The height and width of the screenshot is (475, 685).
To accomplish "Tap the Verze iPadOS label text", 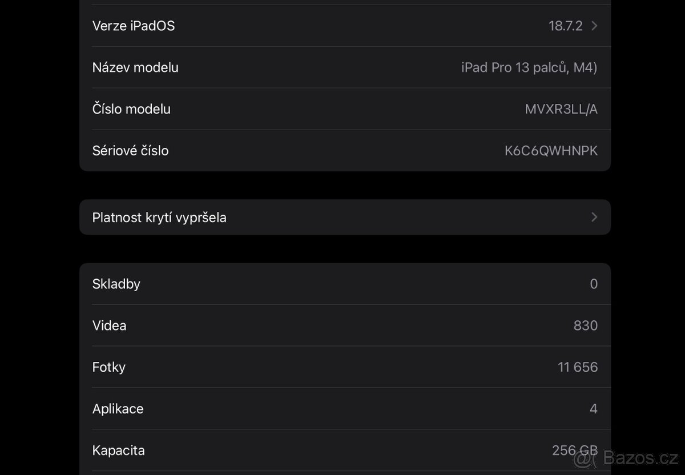I will click(x=134, y=26).
